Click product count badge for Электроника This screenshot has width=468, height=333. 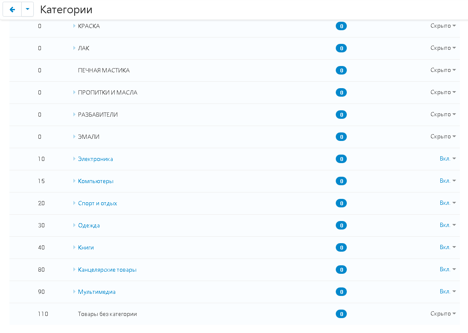341,159
